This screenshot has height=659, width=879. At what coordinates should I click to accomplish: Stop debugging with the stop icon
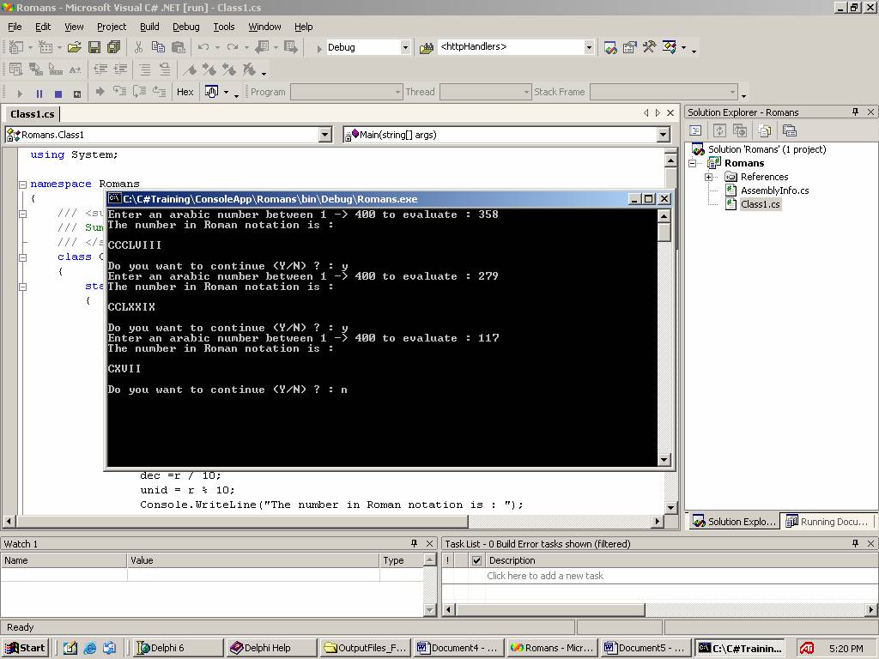click(x=58, y=93)
